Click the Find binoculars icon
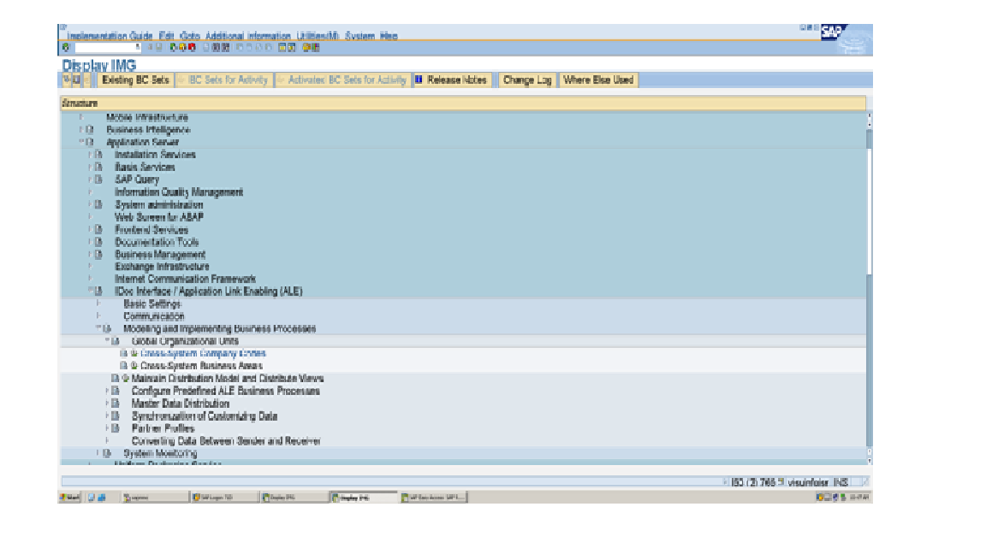The image size is (986, 554). pyautogui.click(x=217, y=47)
